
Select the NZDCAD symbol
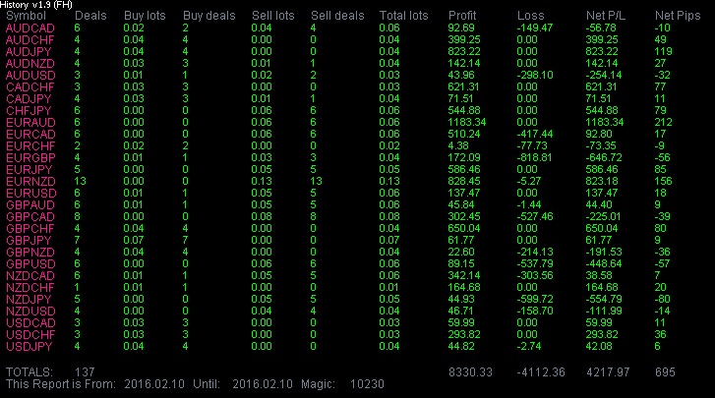pyautogui.click(x=30, y=276)
